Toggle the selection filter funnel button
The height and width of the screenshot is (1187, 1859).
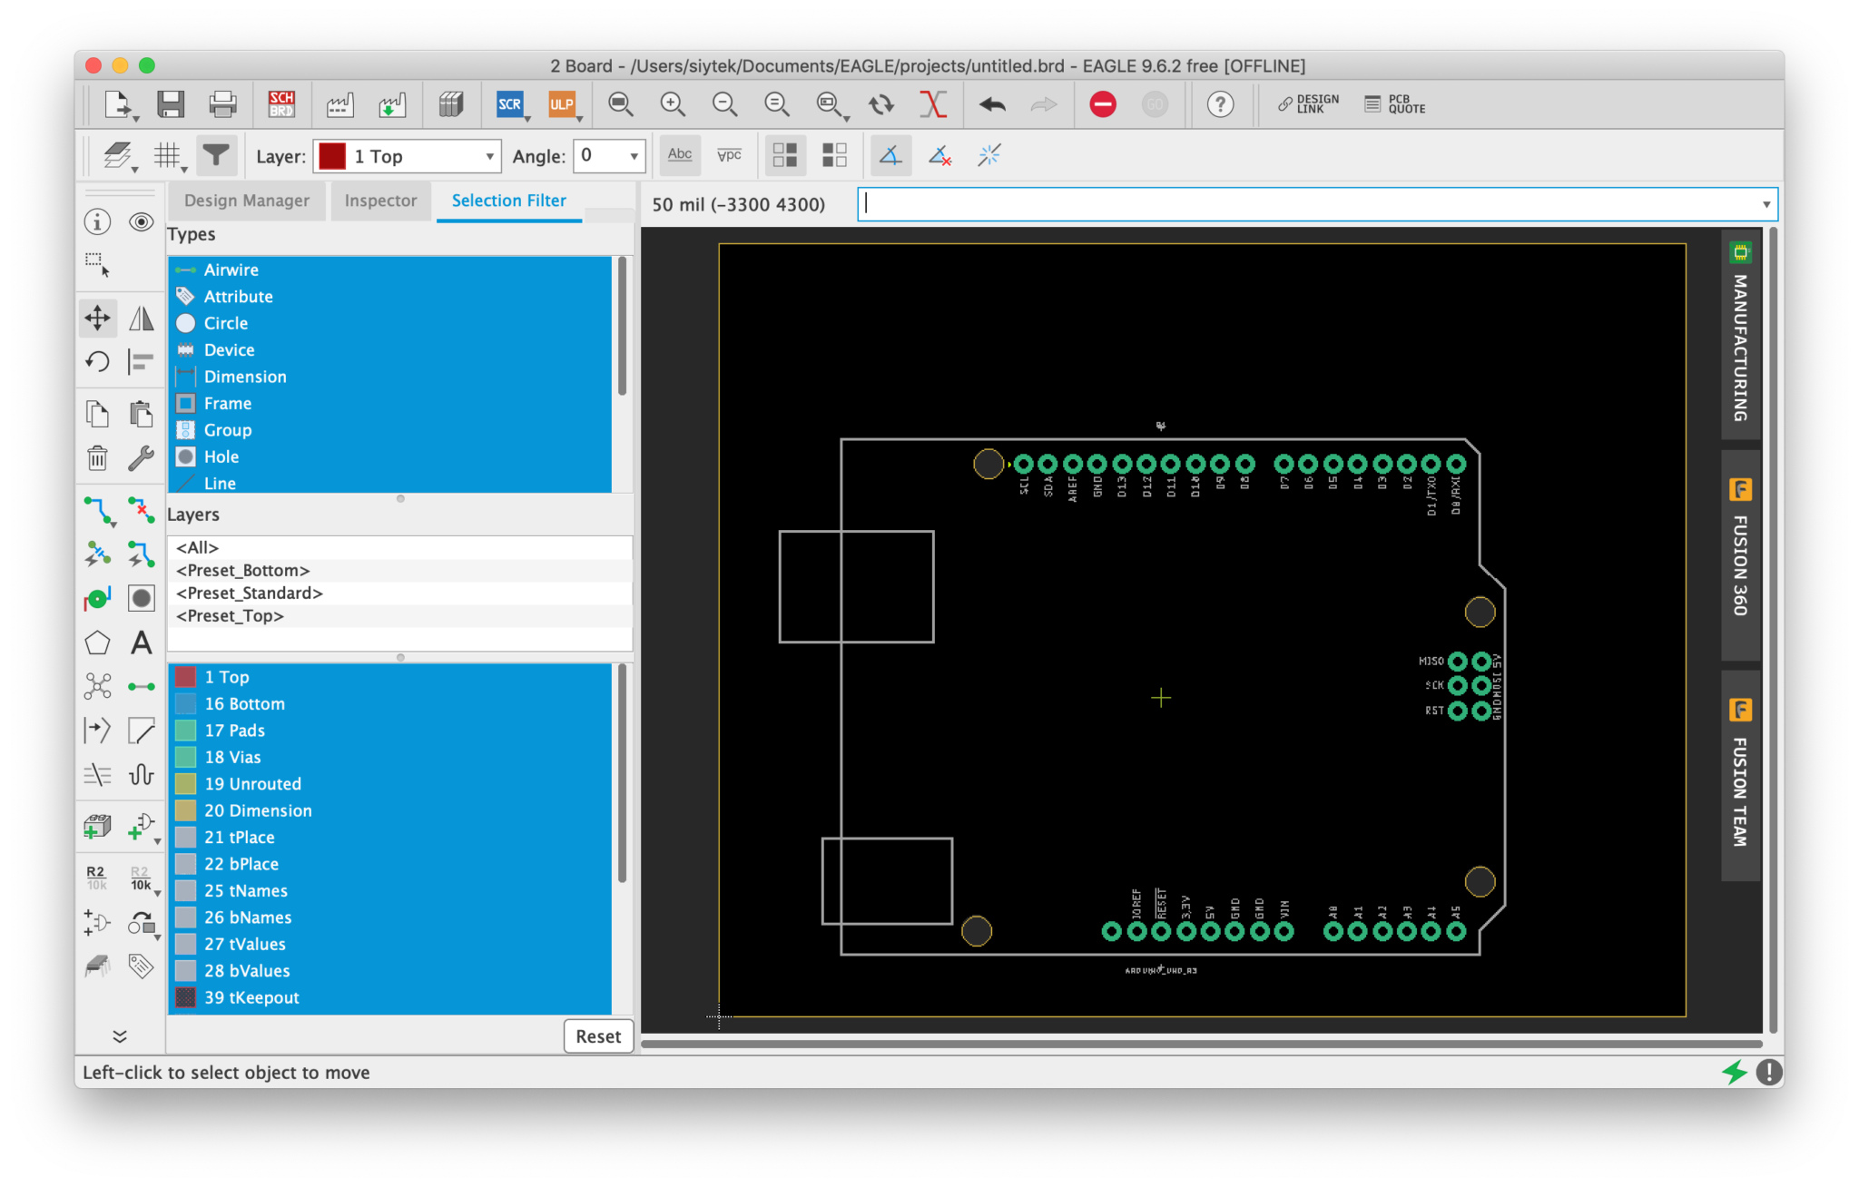click(215, 156)
